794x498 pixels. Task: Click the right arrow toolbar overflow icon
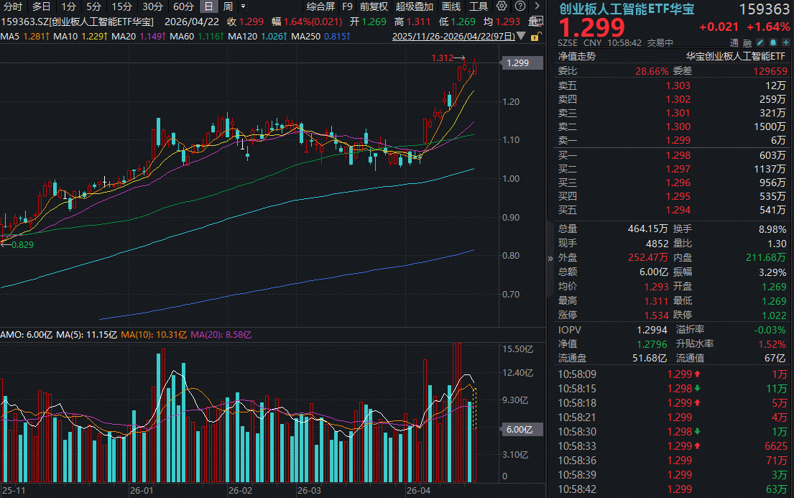(536, 6)
